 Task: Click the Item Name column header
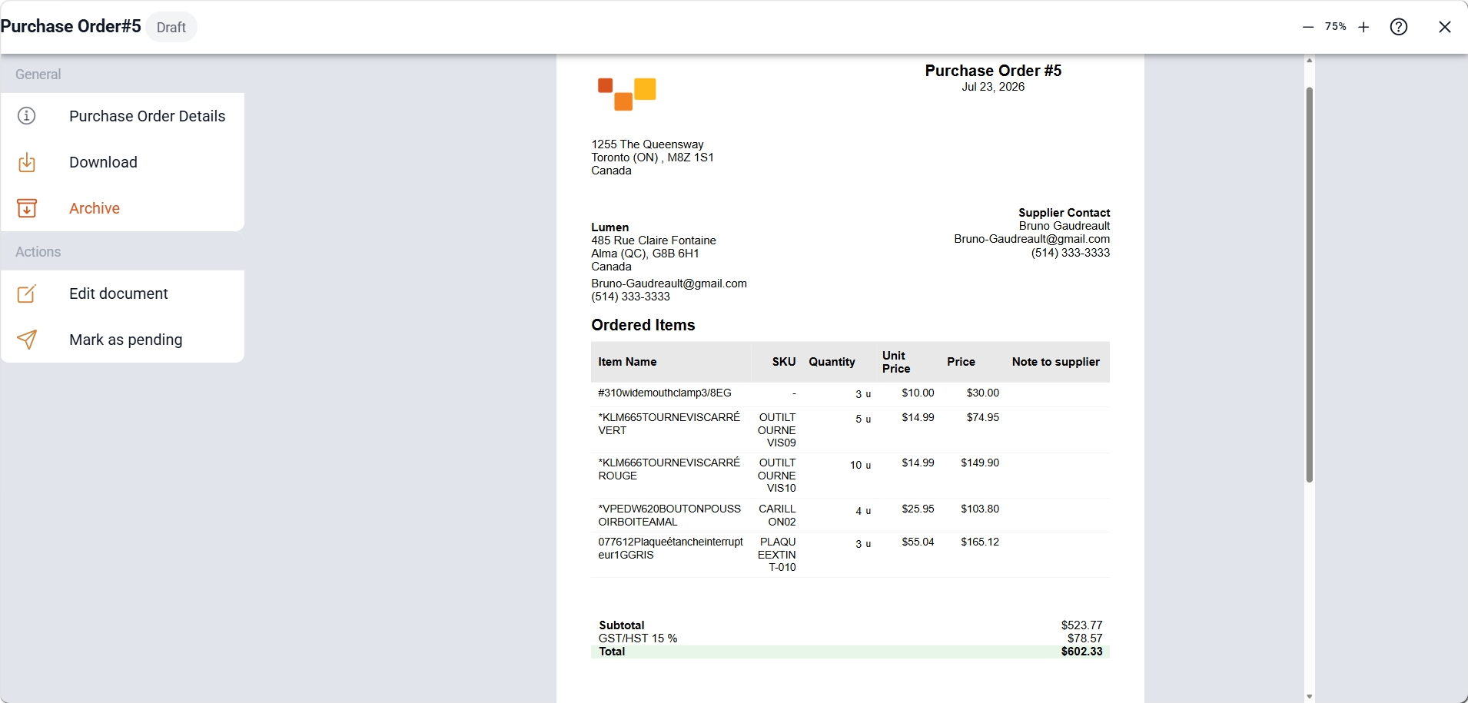click(x=627, y=362)
